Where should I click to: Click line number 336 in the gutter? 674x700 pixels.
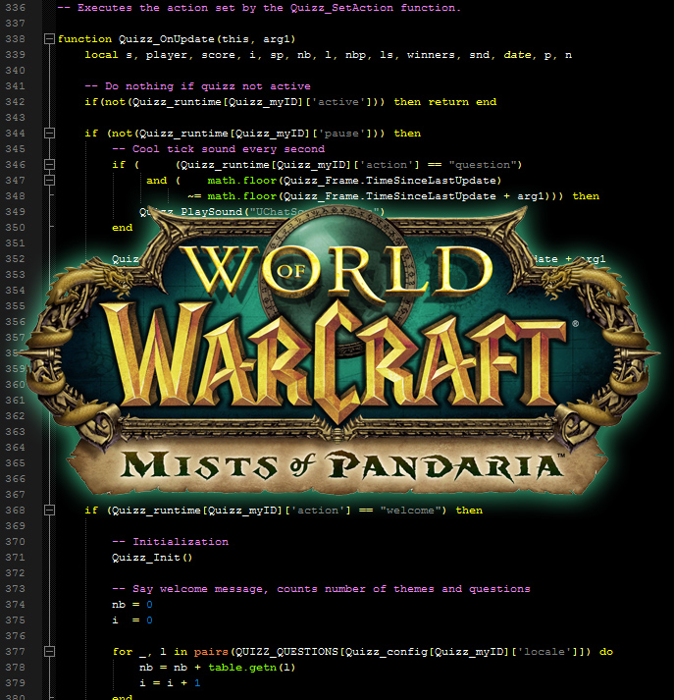[x=15, y=8]
